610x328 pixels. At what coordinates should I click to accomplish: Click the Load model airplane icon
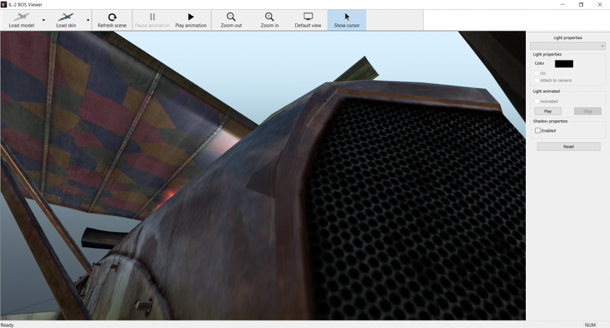point(21,17)
